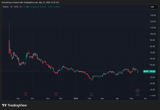Click the TomasHruza created with TradingView.com caption
Image resolution: width=160 pixels, height=110 pixels.
pos(30,3)
